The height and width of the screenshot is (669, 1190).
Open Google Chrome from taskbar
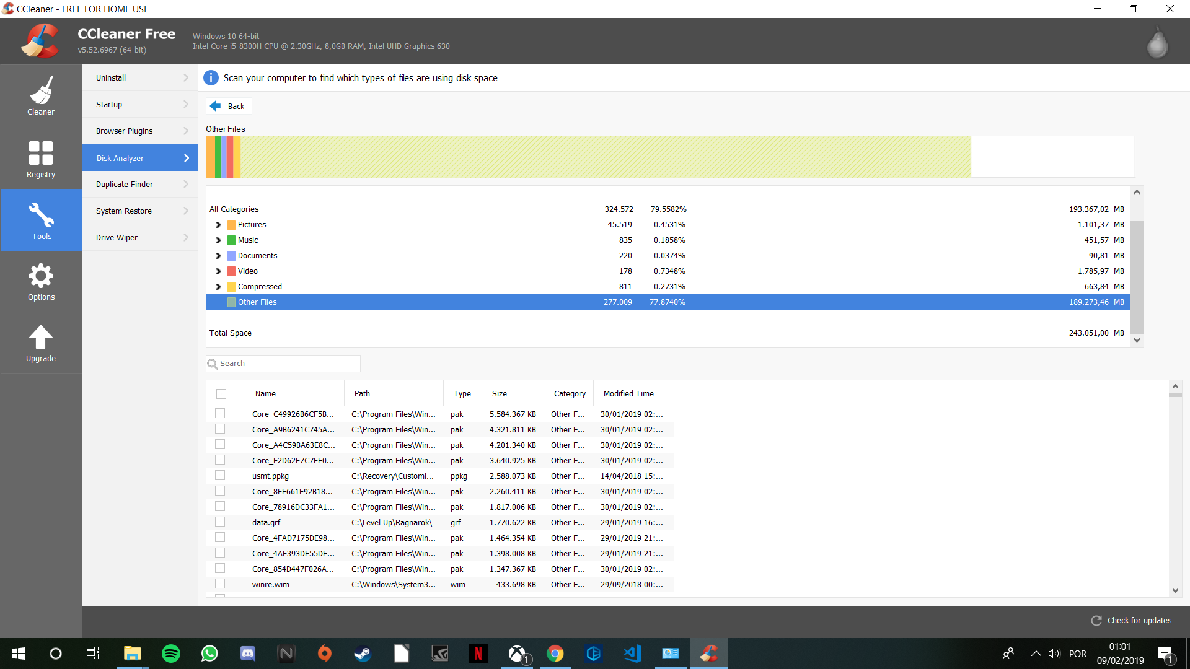pos(555,654)
